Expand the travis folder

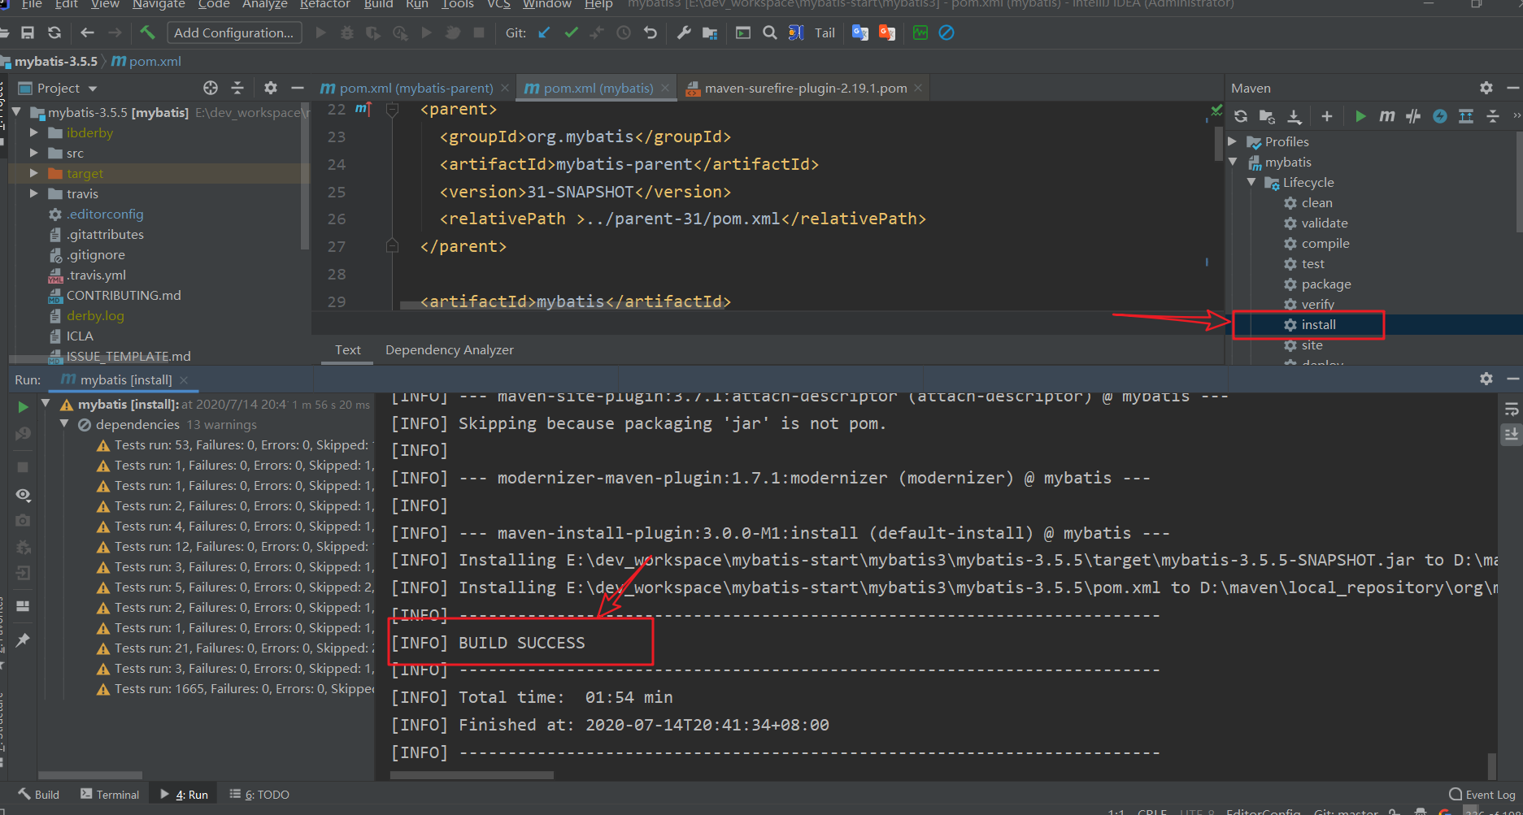tap(33, 193)
